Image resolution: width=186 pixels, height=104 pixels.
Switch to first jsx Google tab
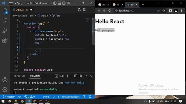pyautogui.click(x=104, y=5)
